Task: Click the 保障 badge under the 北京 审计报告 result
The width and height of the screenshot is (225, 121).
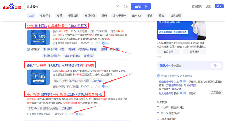Action: point(106,43)
